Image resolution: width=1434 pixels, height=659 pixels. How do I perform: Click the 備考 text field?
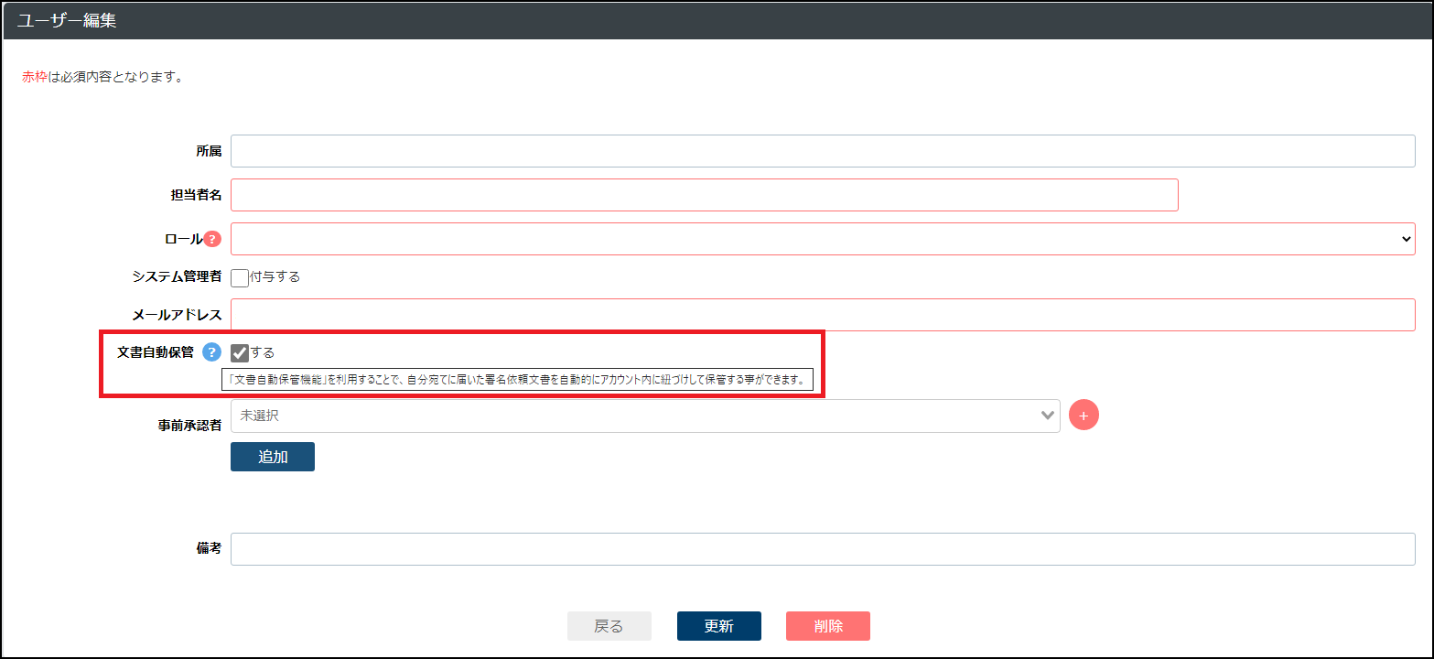(822, 549)
